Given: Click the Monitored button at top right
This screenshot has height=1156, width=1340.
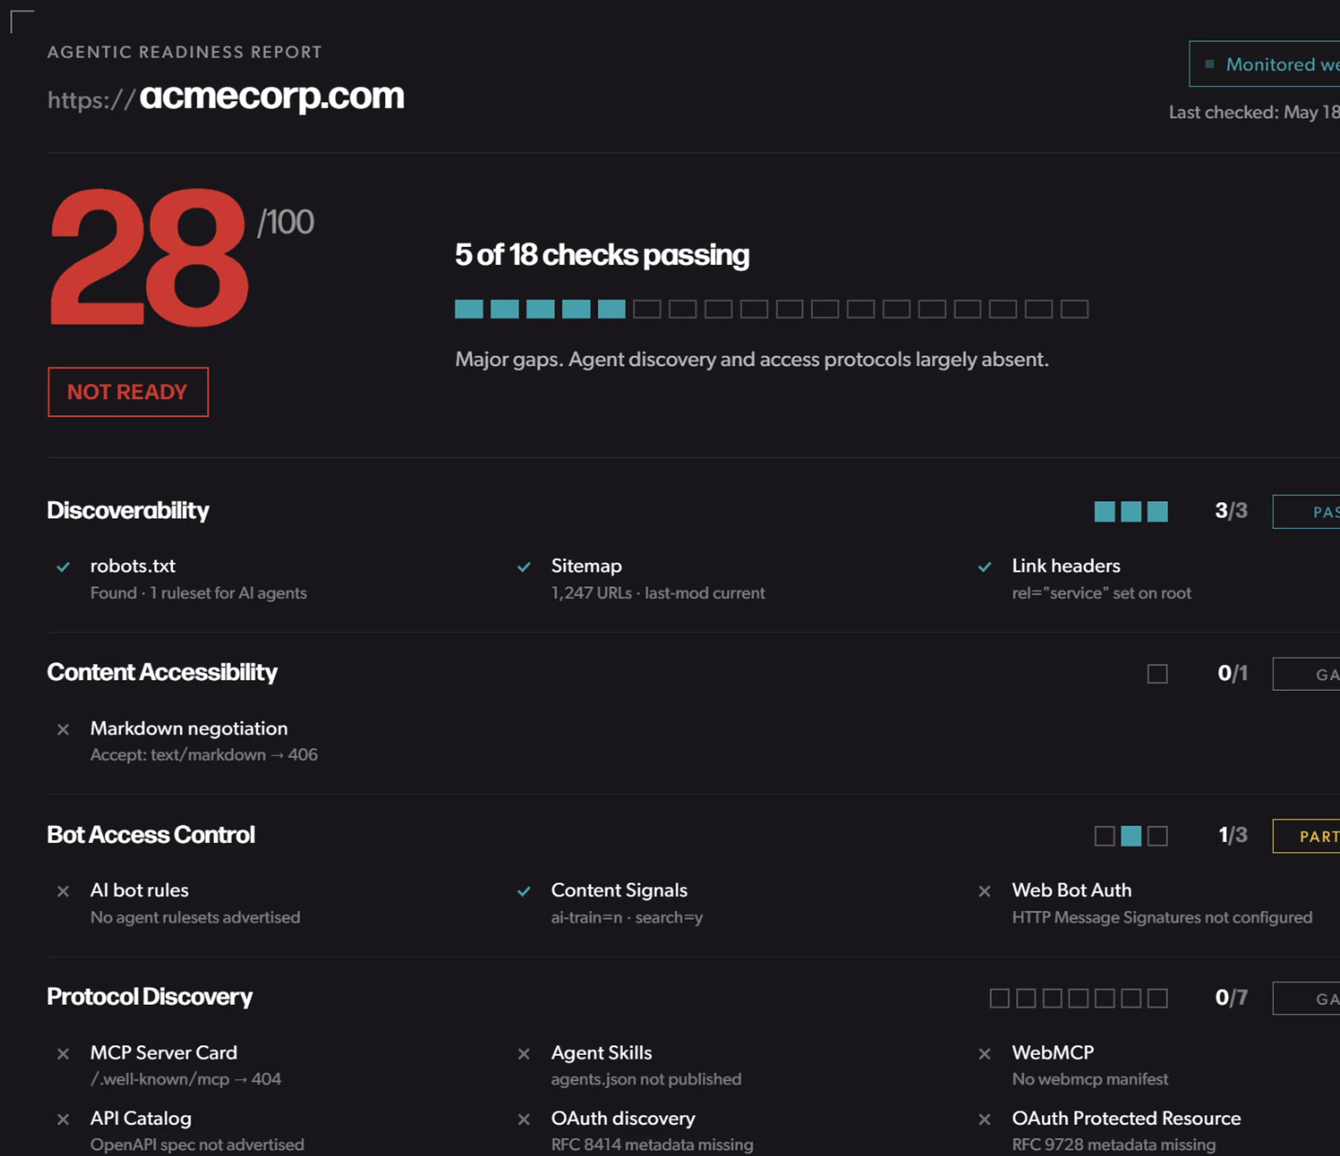Looking at the screenshot, I should [x=1264, y=64].
